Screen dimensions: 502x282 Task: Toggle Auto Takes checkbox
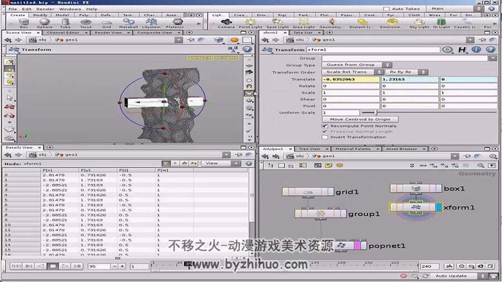387,9
